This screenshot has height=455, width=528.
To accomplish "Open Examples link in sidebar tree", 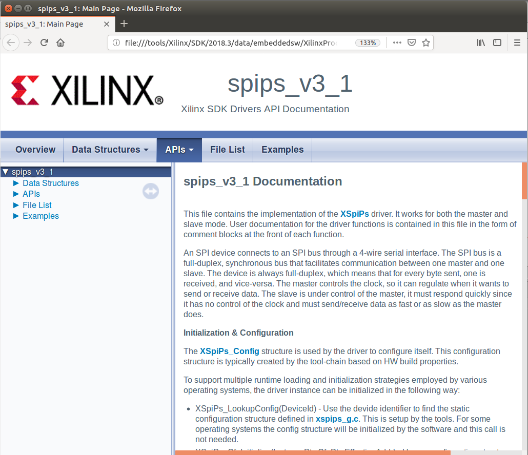I will click(x=40, y=216).
